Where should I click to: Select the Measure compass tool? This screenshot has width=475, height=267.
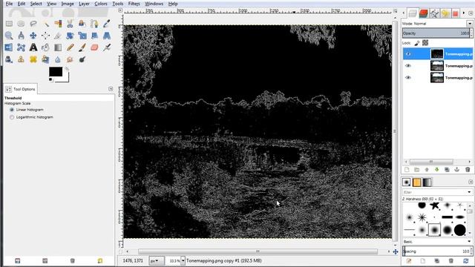21,36
